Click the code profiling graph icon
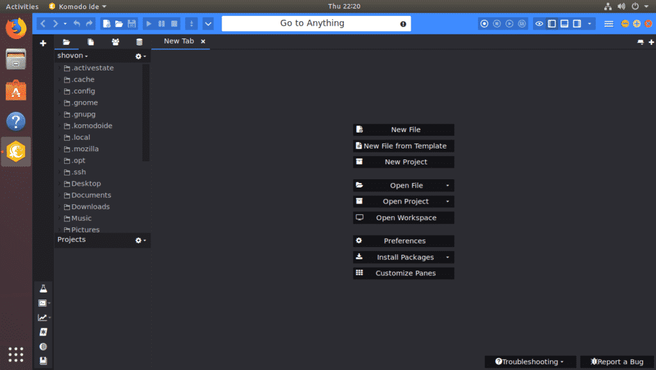Screen dimensions: 656x370 tap(43, 317)
